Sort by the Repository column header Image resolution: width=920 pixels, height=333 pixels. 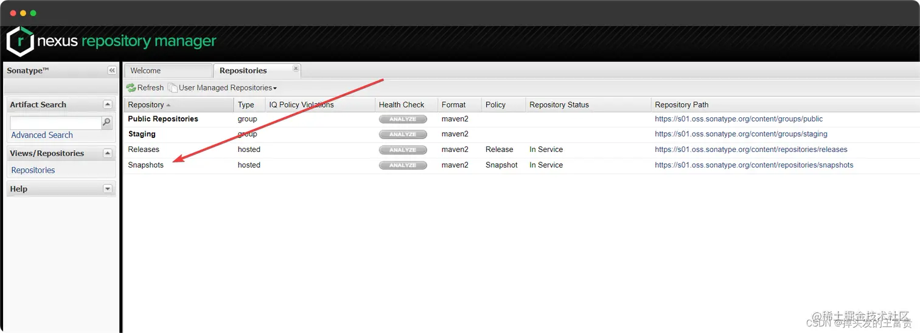coord(179,105)
